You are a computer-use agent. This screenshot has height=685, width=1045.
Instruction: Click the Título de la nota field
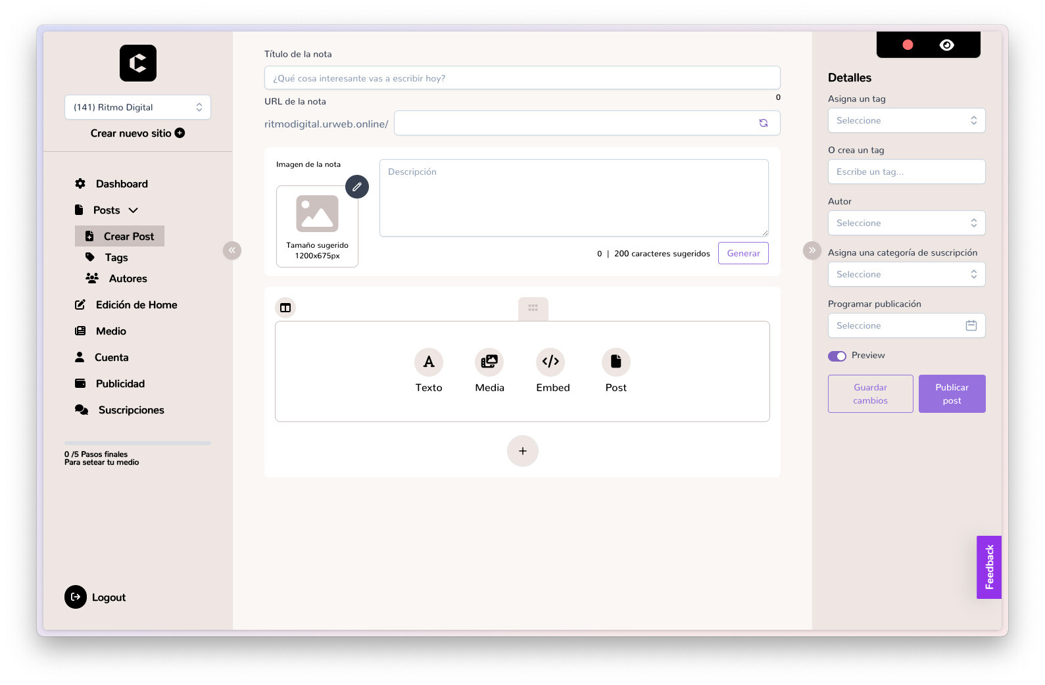[522, 78]
